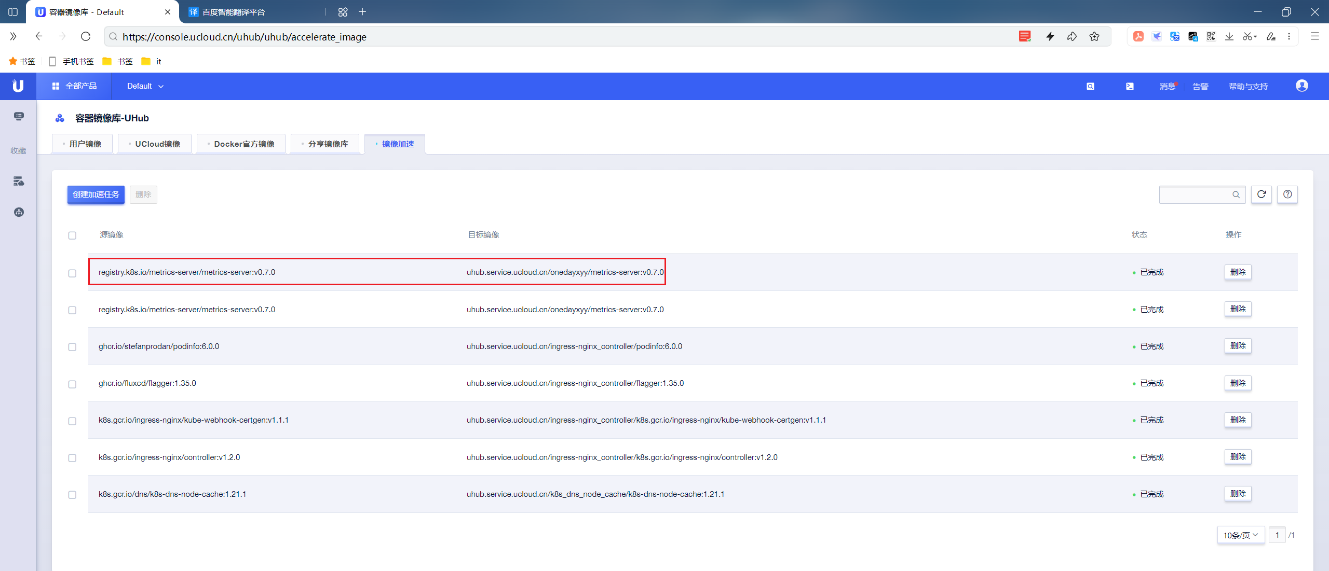Image resolution: width=1329 pixels, height=571 pixels.
Task: Check the podinfo:6.0.0 row checkbox
Action: (x=72, y=347)
